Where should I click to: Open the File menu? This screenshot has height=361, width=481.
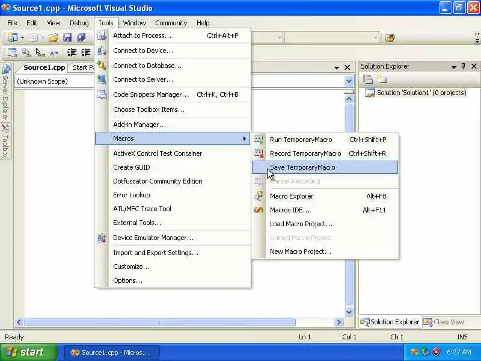(x=12, y=23)
